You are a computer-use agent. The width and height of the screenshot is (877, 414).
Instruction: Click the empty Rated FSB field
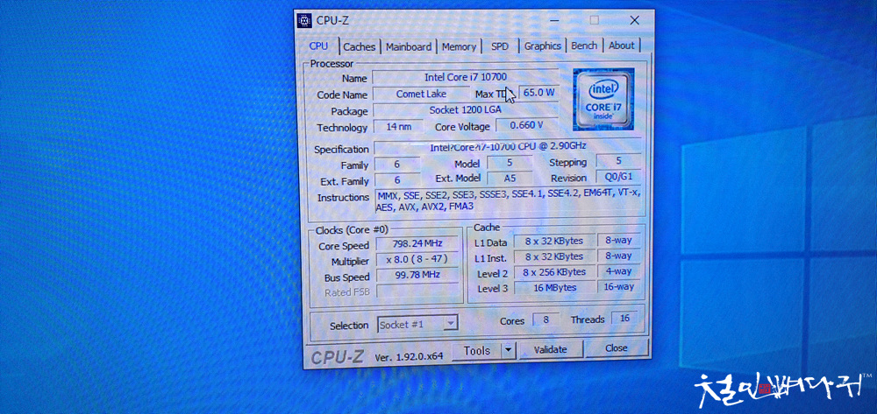(x=417, y=291)
